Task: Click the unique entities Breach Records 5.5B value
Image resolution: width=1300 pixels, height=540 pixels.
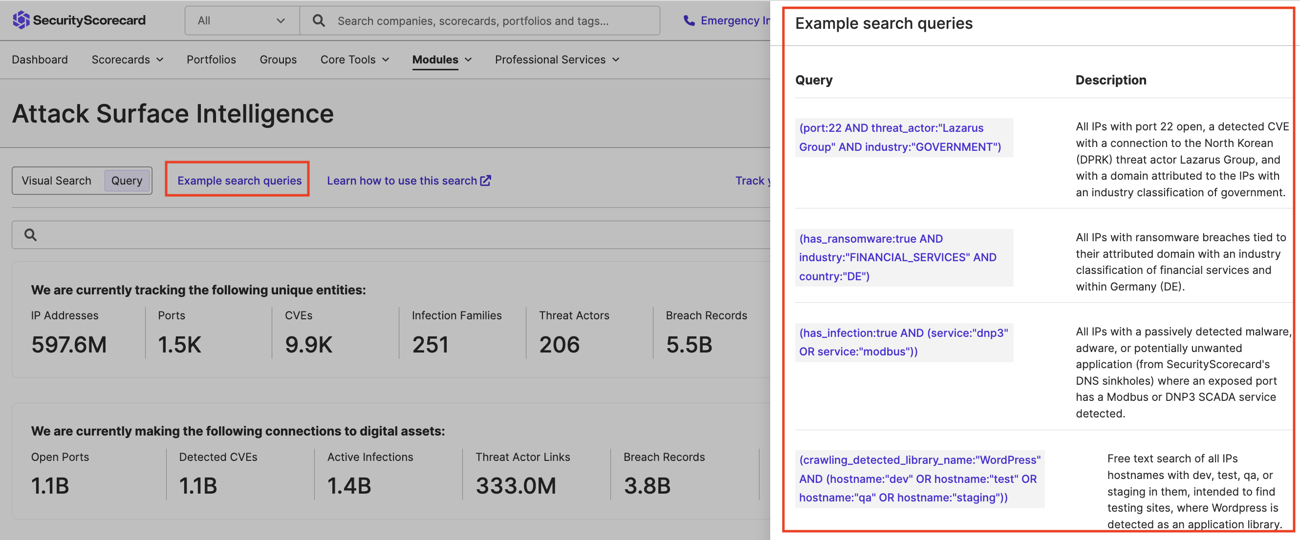Action: (x=689, y=345)
